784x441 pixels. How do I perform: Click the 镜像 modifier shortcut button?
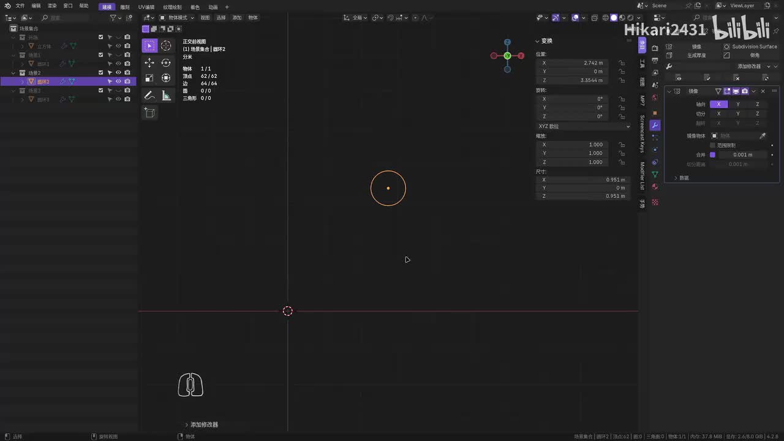point(693,47)
